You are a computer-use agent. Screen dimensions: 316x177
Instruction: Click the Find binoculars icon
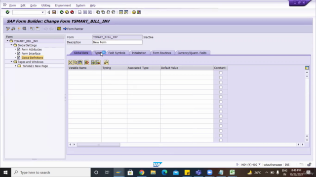click(85, 12)
